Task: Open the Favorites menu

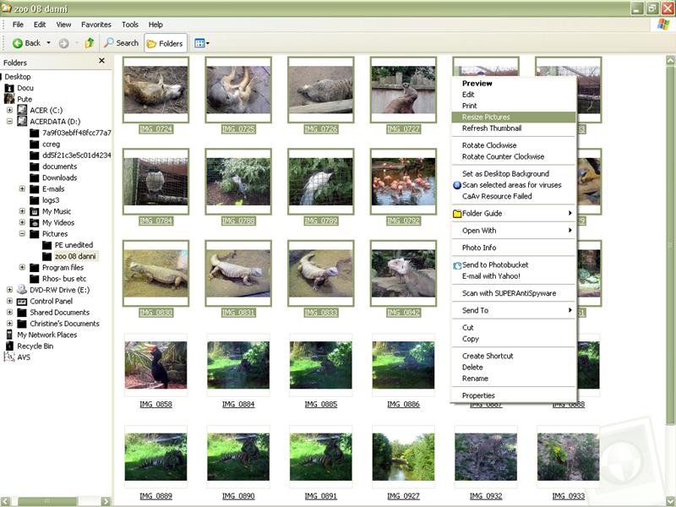Action: pos(95,25)
